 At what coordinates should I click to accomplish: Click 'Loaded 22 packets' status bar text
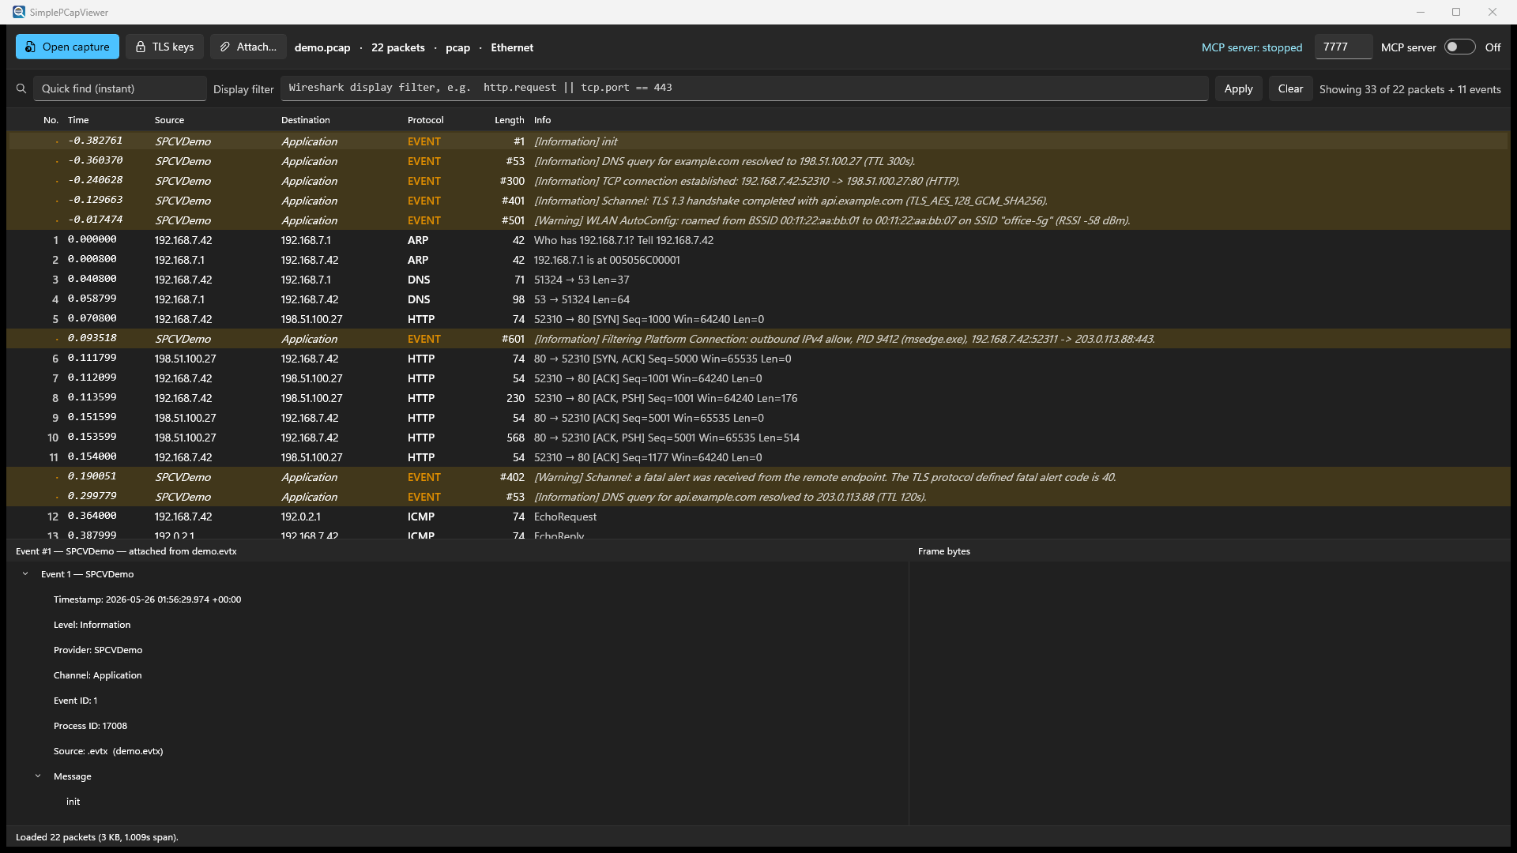point(96,837)
